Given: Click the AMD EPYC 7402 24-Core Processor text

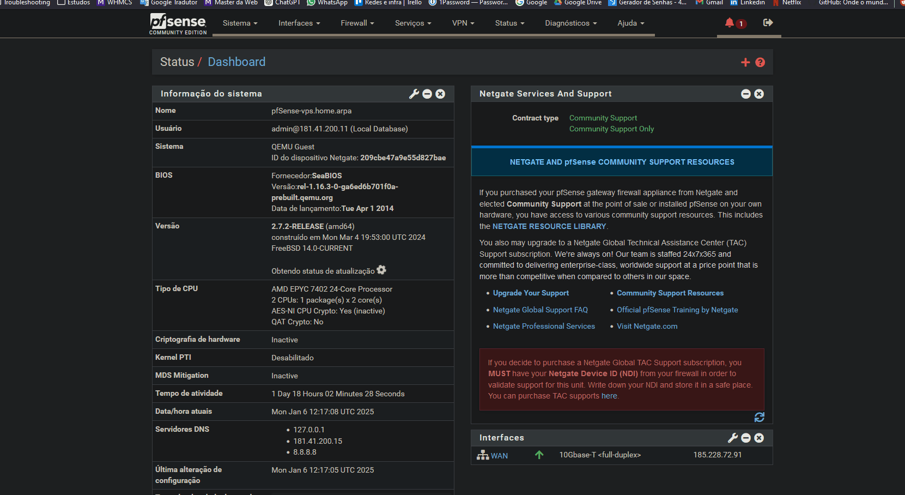Looking at the screenshot, I should coord(332,289).
